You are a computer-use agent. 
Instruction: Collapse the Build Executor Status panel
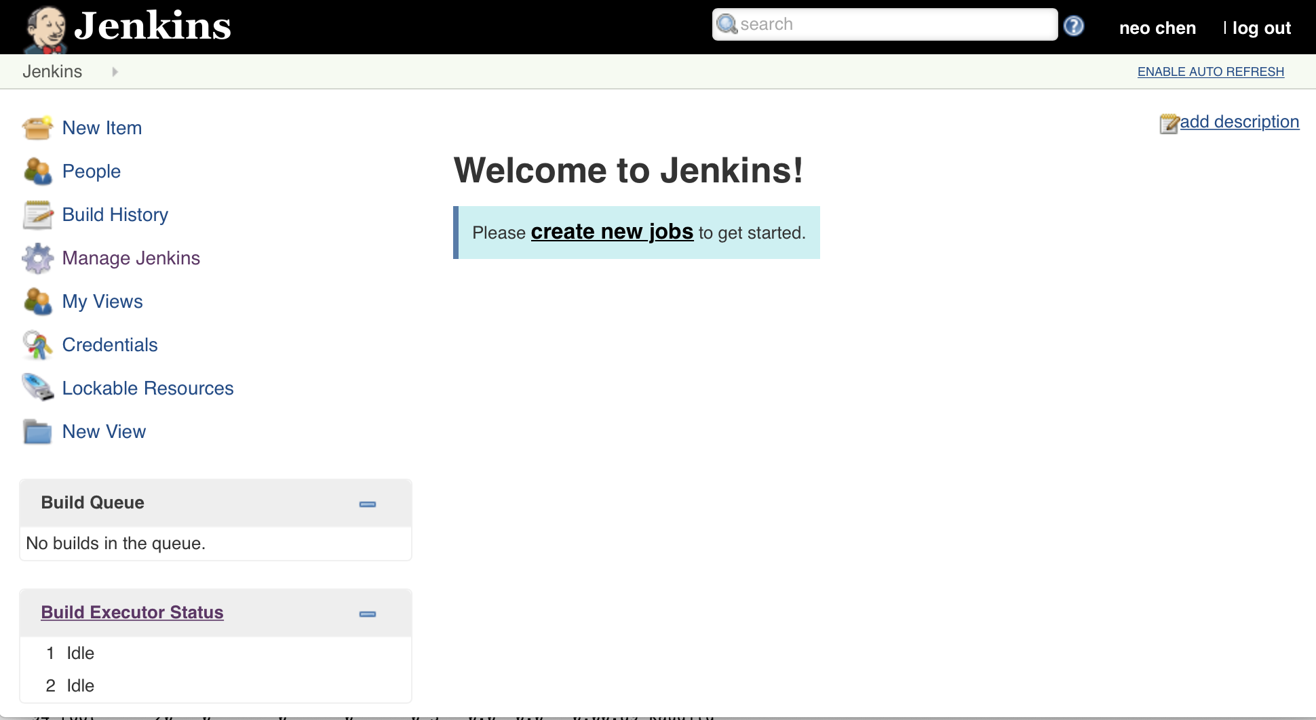tap(368, 614)
